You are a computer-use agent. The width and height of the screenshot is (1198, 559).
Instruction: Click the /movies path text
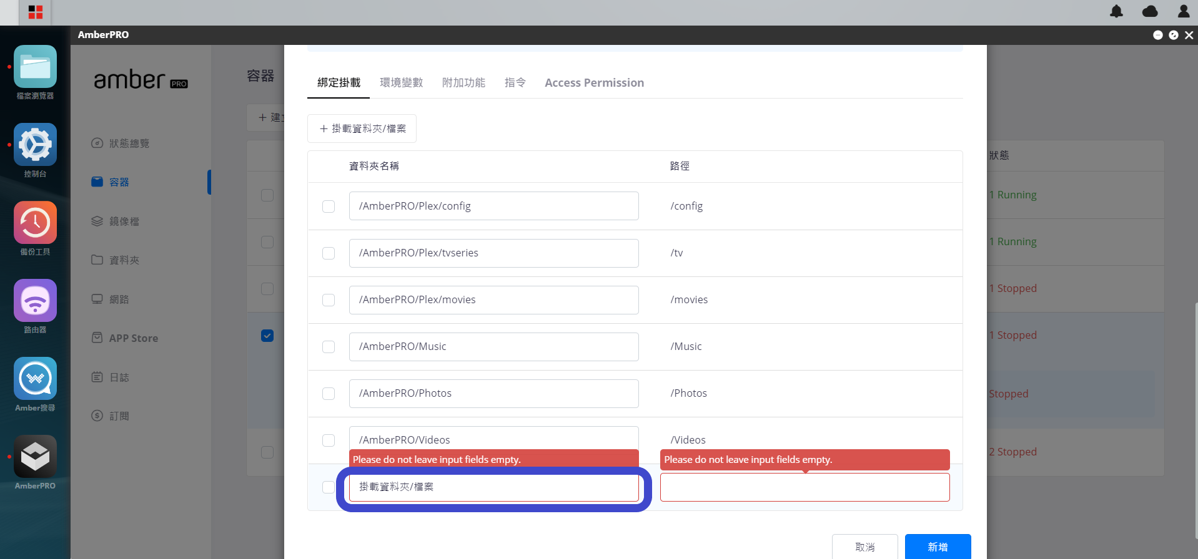click(689, 299)
